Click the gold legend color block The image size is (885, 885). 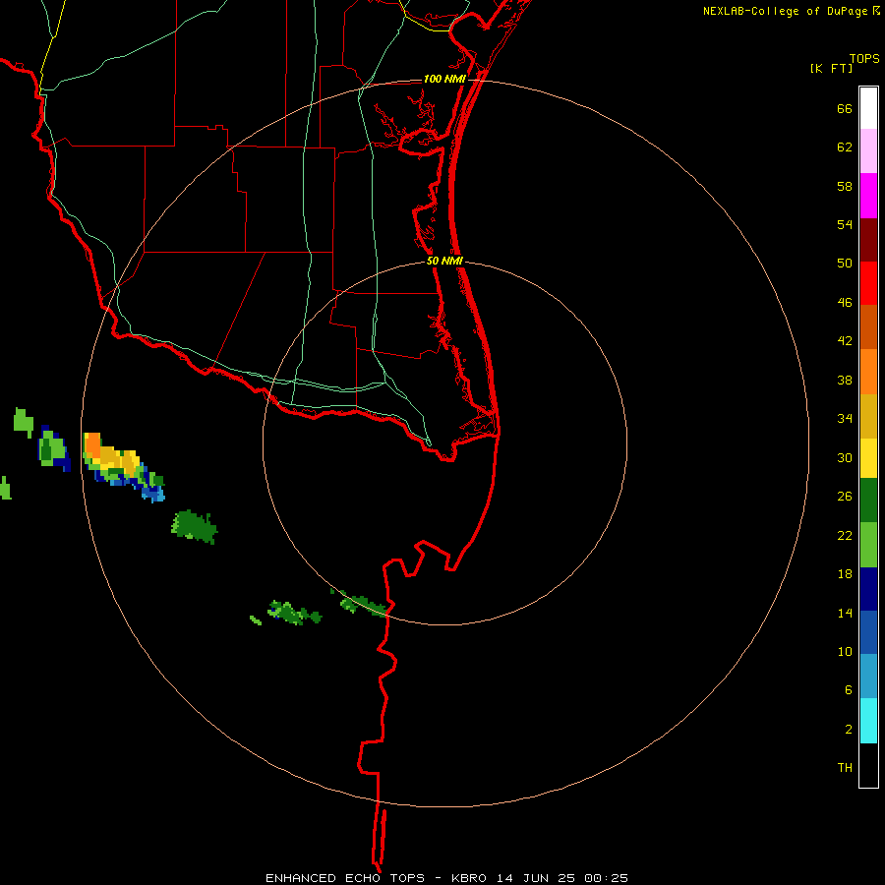[x=868, y=416]
